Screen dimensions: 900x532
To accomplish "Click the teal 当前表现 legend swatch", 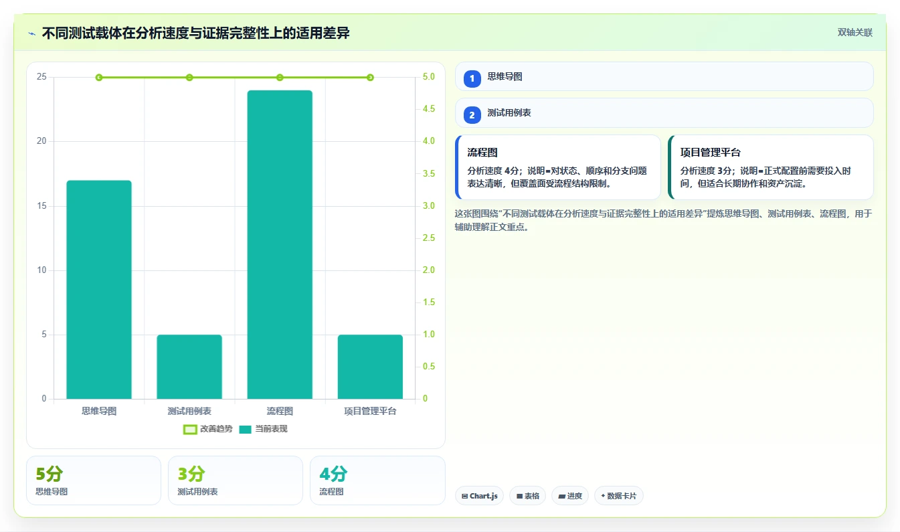I will (246, 429).
